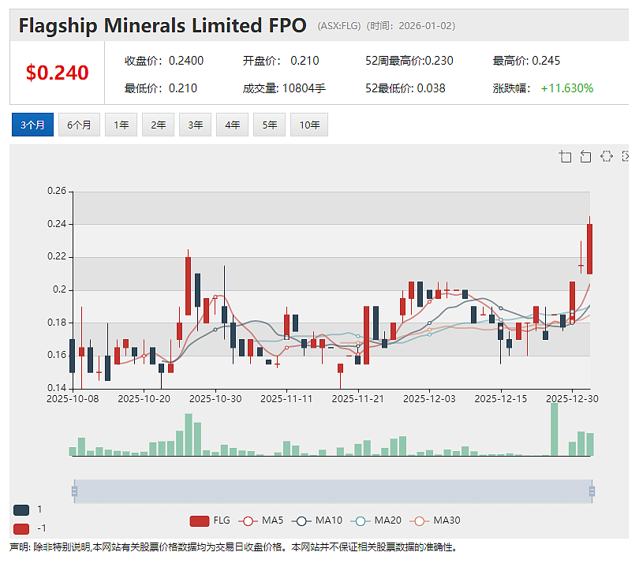Click the 2025-10-30 axis date label
Viewport: 639px width, 567px height.
215,399
